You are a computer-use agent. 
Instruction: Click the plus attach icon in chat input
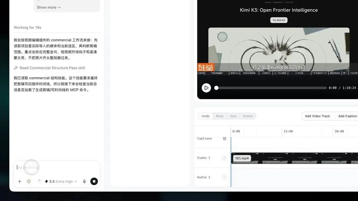point(20,181)
